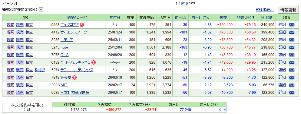Viewport: 301px width, 114px height.
Task: Open the 5243 note stock link
Action: (x=64, y=47)
